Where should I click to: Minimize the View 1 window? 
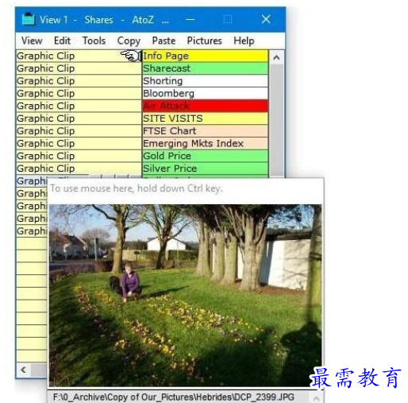pyautogui.click(x=190, y=19)
